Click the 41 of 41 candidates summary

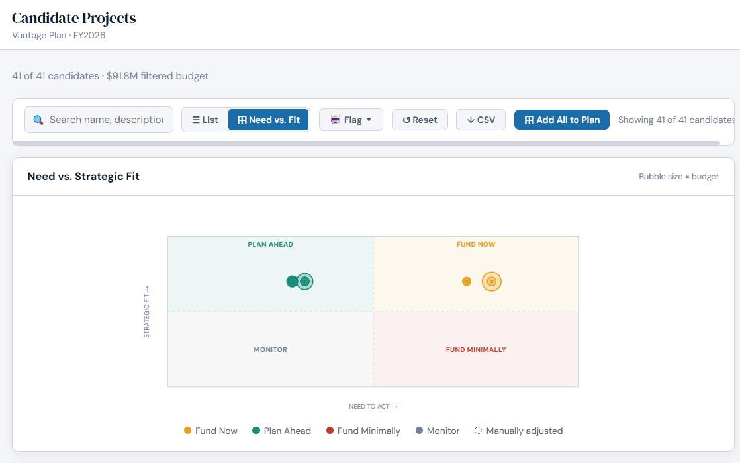pos(110,76)
